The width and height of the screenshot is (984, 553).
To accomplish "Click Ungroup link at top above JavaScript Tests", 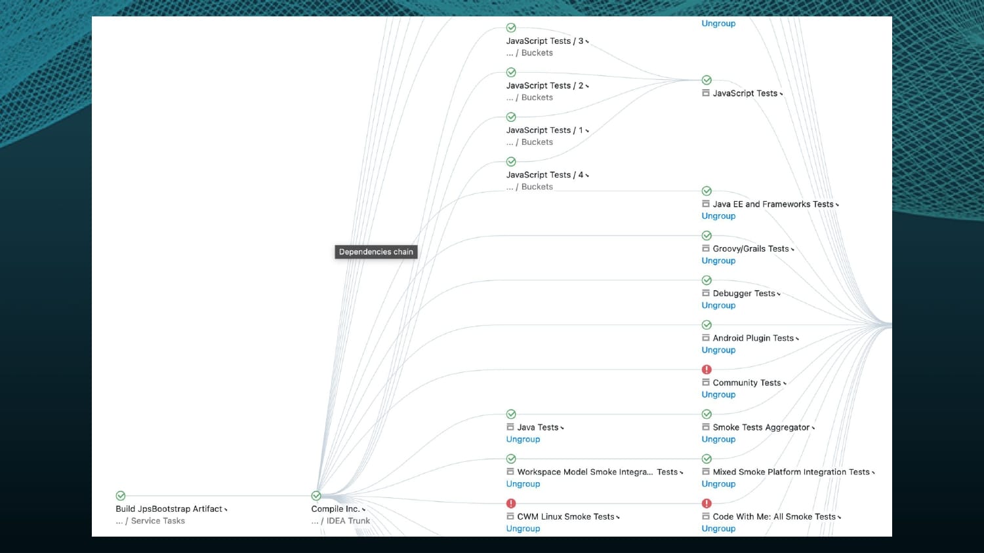I will (718, 24).
